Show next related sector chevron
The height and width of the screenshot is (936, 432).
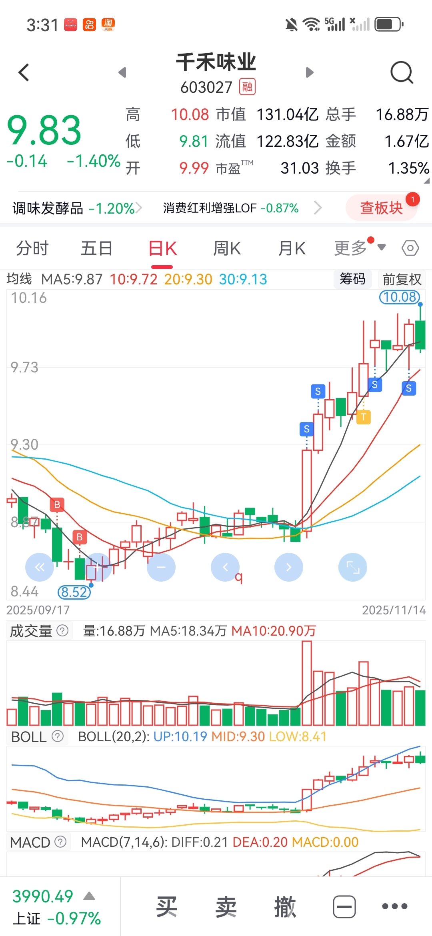tap(318, 208)
